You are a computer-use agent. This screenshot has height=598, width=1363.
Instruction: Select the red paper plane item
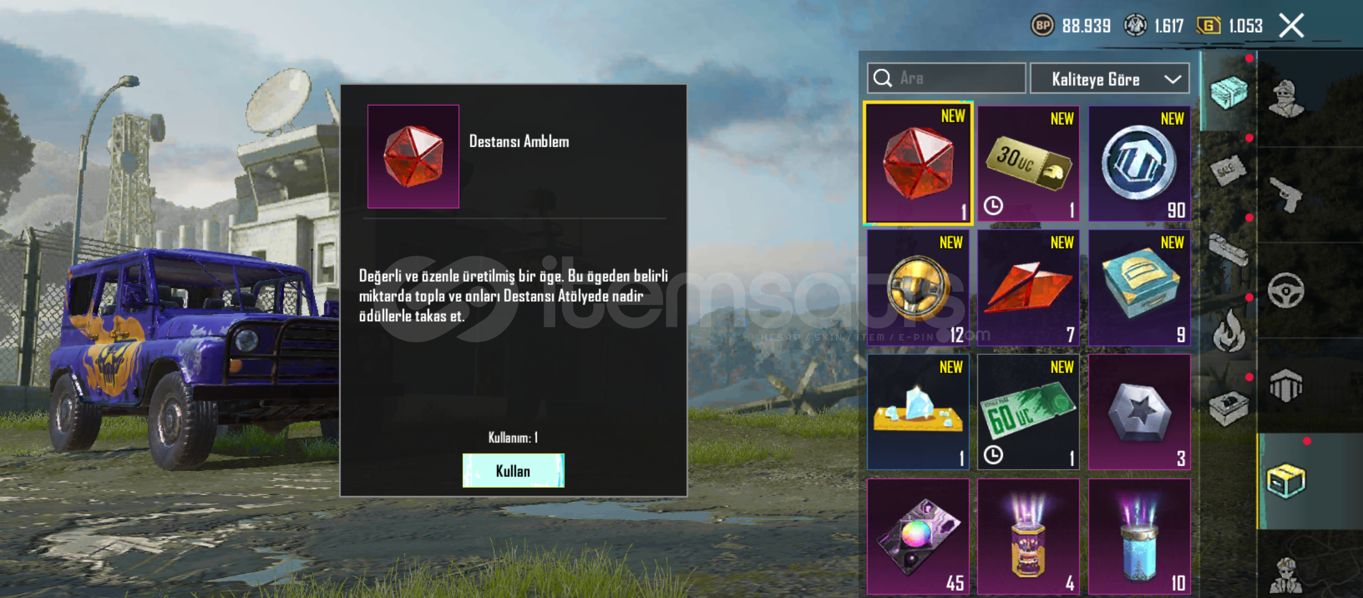coord(1028,288)
